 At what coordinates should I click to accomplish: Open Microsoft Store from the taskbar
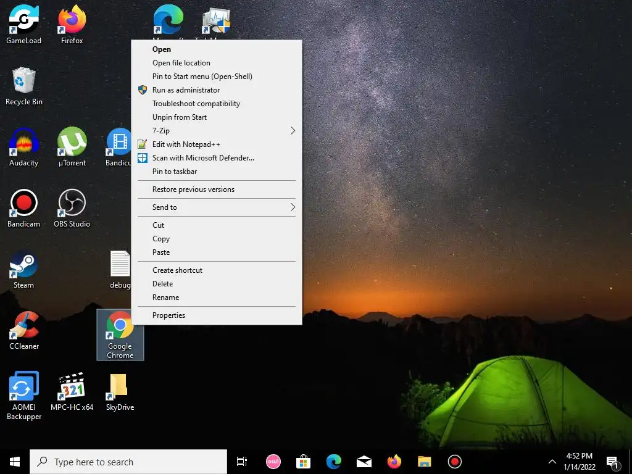[304, 462]
